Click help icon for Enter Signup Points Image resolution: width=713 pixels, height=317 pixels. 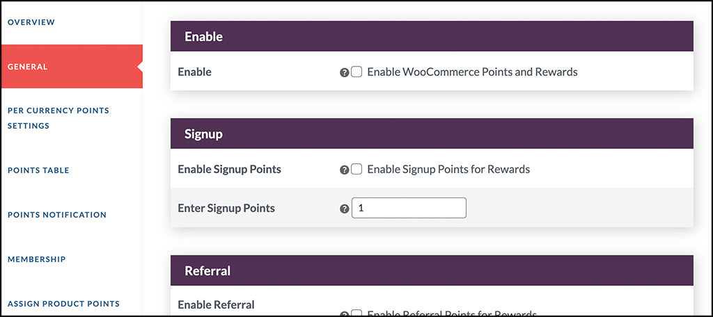pyautogui.click(x=344, y=209)
